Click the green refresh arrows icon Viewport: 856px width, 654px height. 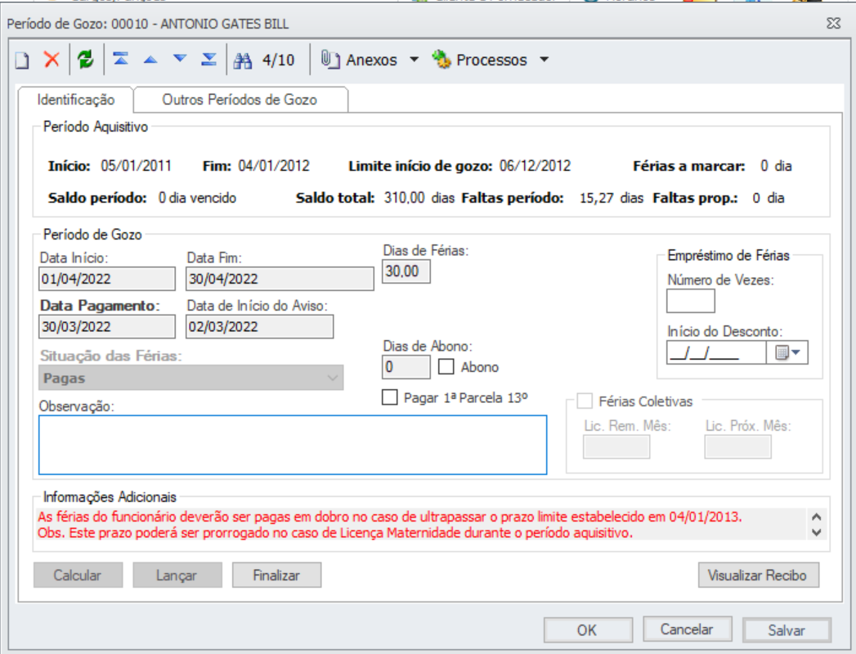click(85, 59)
